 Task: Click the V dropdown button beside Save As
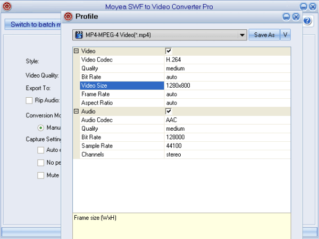(x=285, y=35)
